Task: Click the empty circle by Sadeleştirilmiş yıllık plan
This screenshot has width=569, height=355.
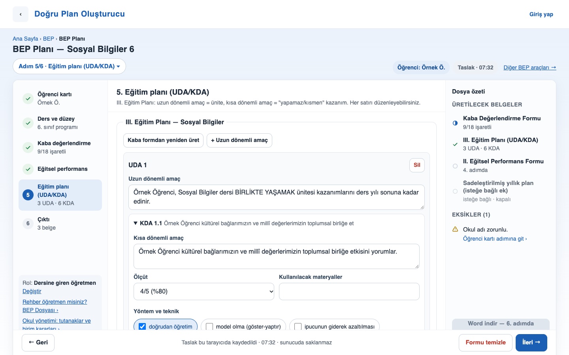Action: (x=455, y=191)
